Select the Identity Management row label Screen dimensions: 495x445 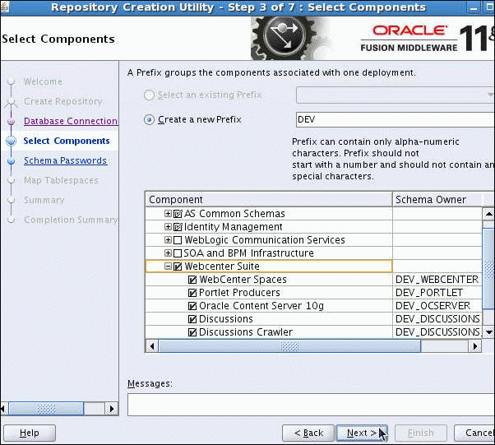(x=234, y=227)
